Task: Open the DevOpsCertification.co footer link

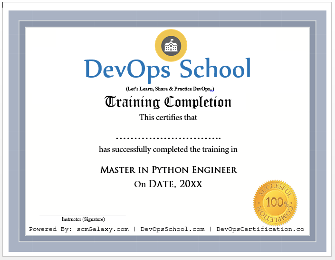Action: pos(260,229)
